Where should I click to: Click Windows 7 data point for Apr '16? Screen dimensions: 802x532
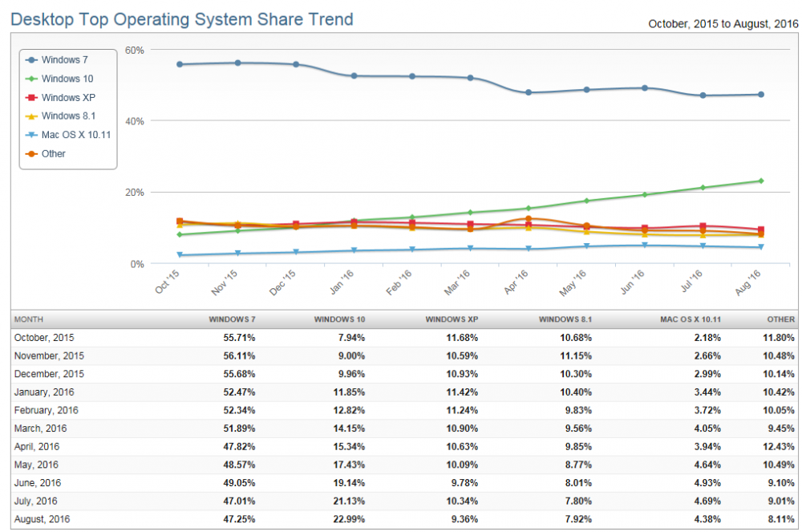click(x=529, y=92)
